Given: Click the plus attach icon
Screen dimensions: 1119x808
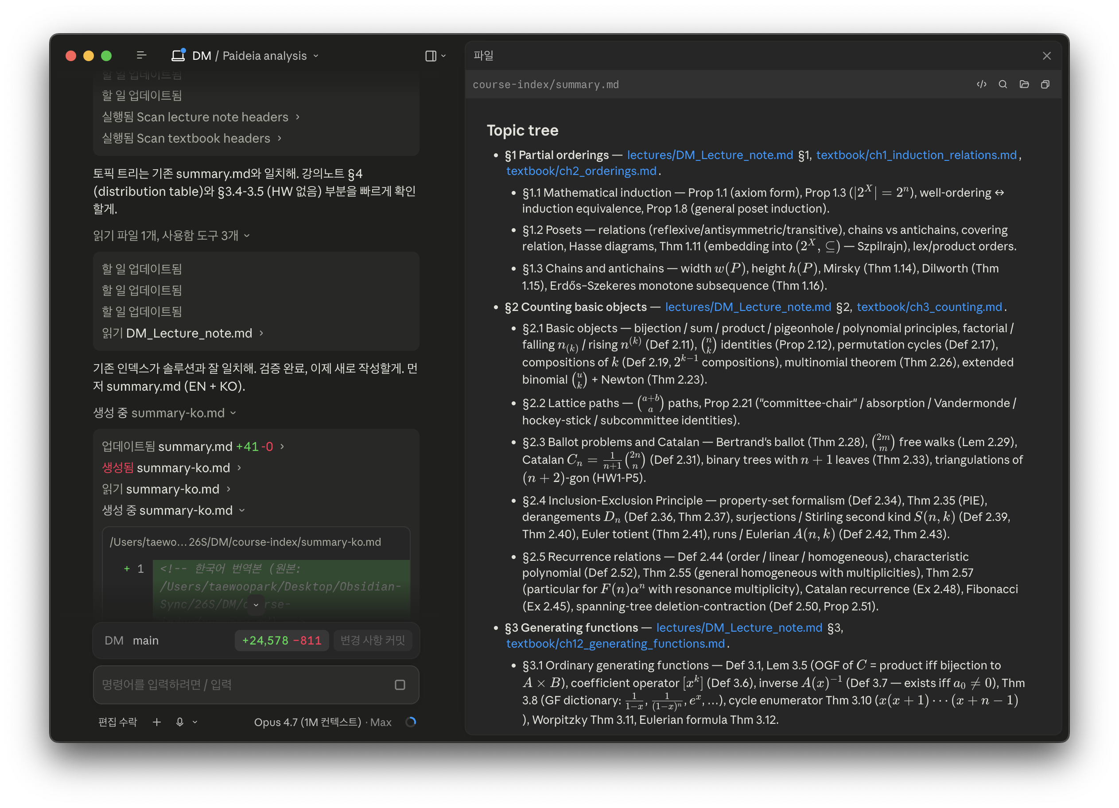Looking at the screenshot, I should pyautogui.click(x=157, y=722).
